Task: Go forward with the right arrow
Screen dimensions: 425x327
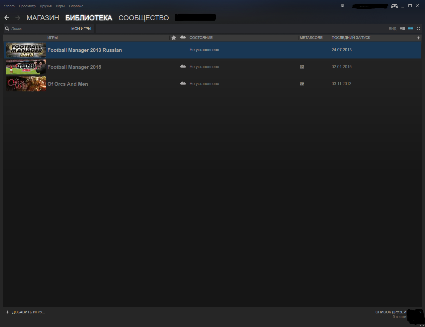Action: pos(18,18)
